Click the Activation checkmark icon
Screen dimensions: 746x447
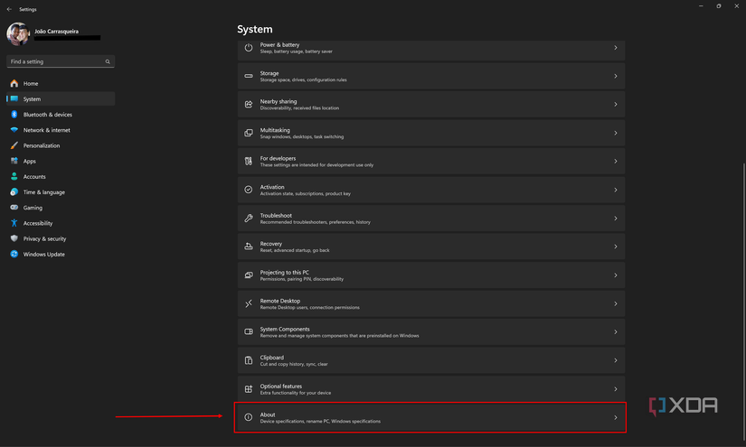[249, 190]
